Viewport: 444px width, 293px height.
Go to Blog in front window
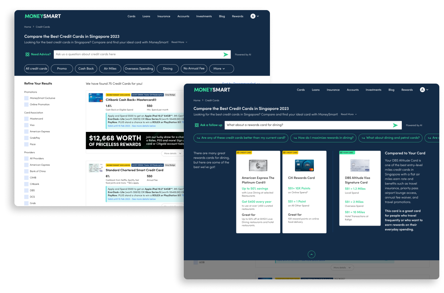(x=391, y=90)
